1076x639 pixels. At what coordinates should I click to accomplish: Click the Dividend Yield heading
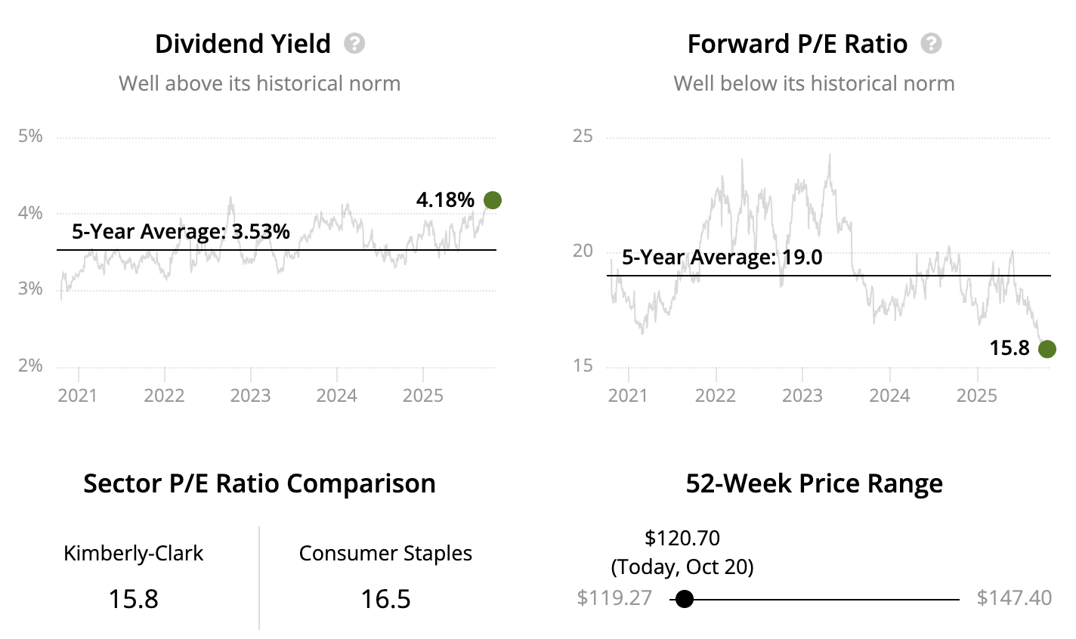(243, 44)
